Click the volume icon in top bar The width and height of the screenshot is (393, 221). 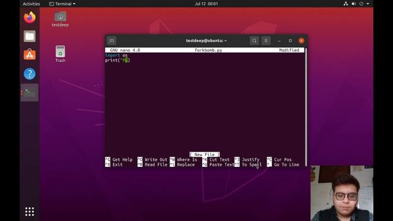354,4
